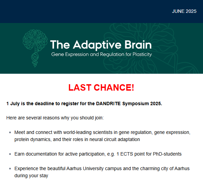This screenshot has width=203, height=185.
Task: Click the 'protein dynamics' line of text
Action: coord(77,140)
